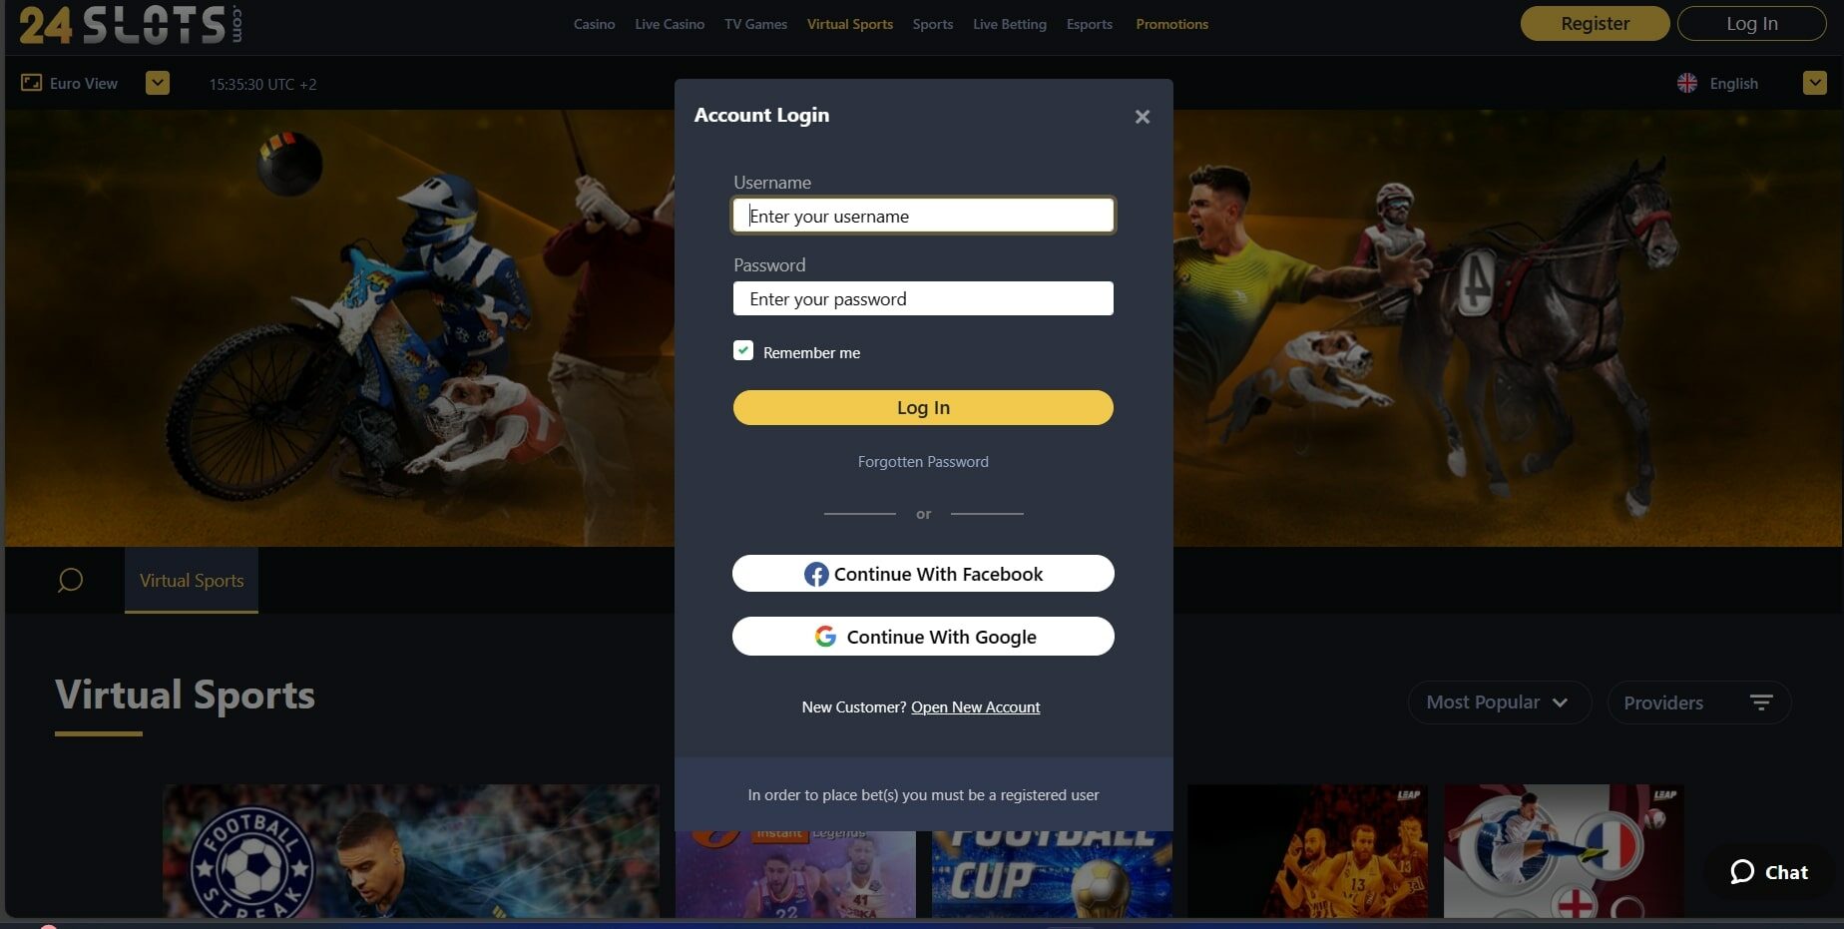Click the 24Slots logo
The image size is (1844, 929).
(x=130, y=25)
